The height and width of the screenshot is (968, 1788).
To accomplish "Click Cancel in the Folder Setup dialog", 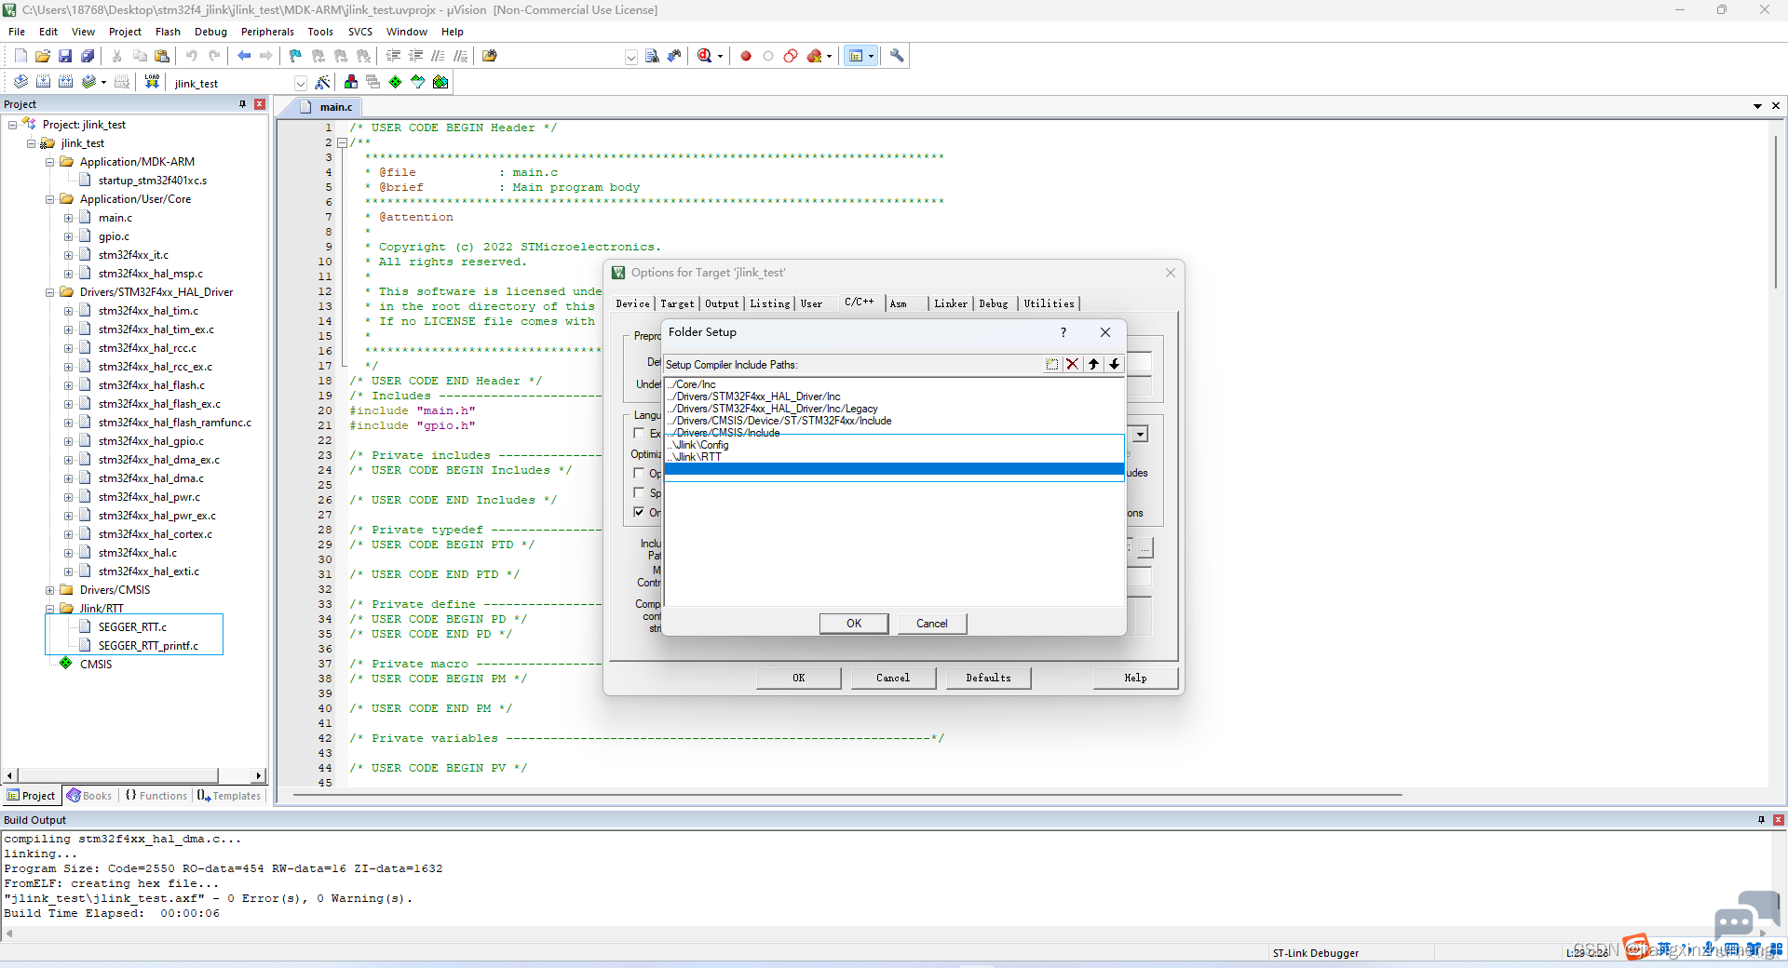I will click(932, 624).
